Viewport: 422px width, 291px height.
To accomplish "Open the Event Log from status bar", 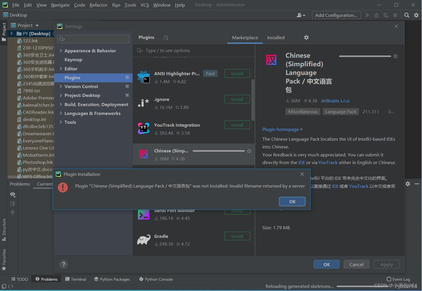I will pyautogui.click(x=398, y=279).
